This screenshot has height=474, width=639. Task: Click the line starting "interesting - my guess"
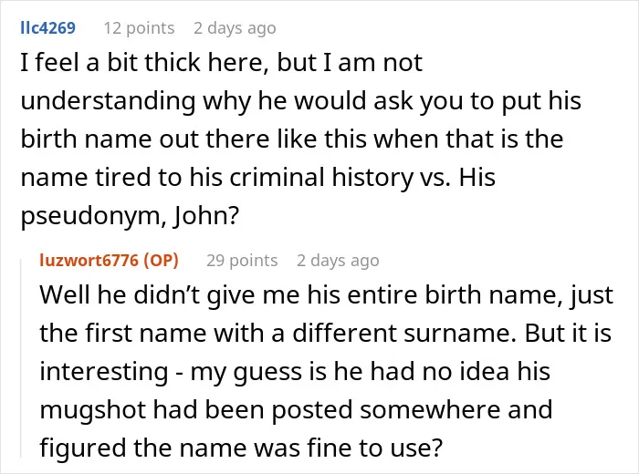tap(295, 372)
